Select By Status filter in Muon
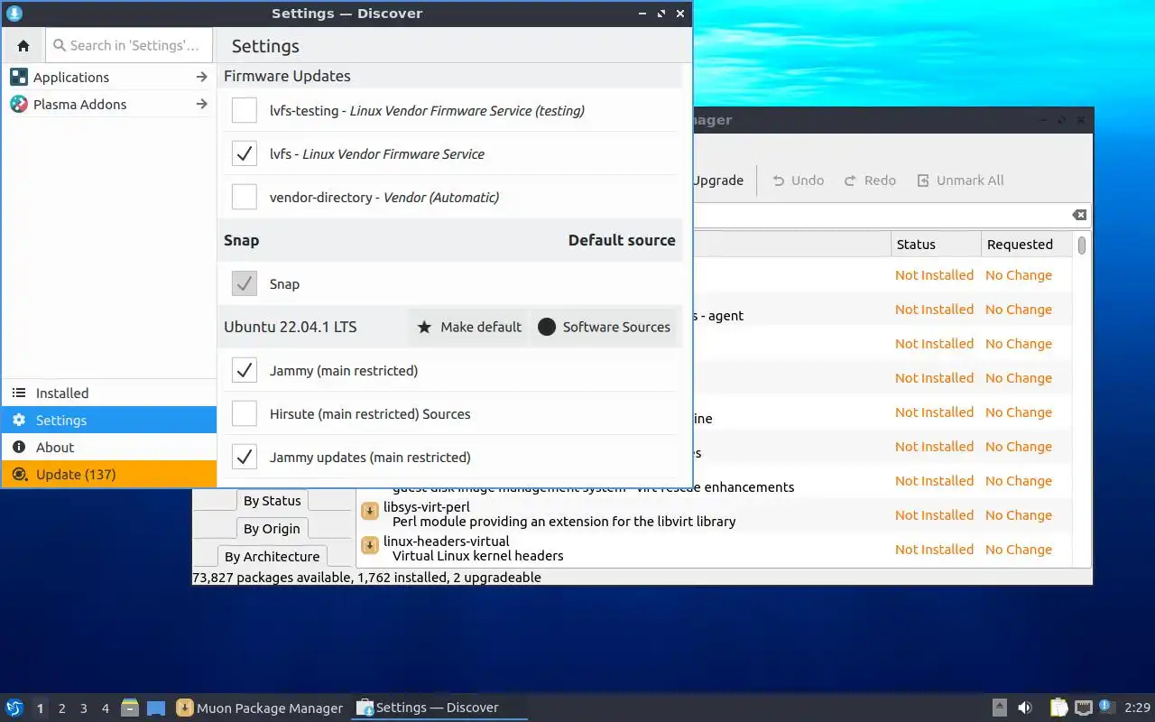Image resolution: width=1155 pixels, height=722 pixels. coord(273,501)
